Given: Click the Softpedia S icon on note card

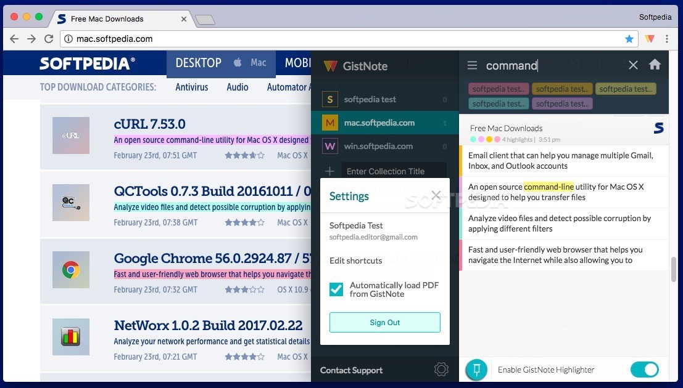Looking at the screenshot, I should (659, 128).
